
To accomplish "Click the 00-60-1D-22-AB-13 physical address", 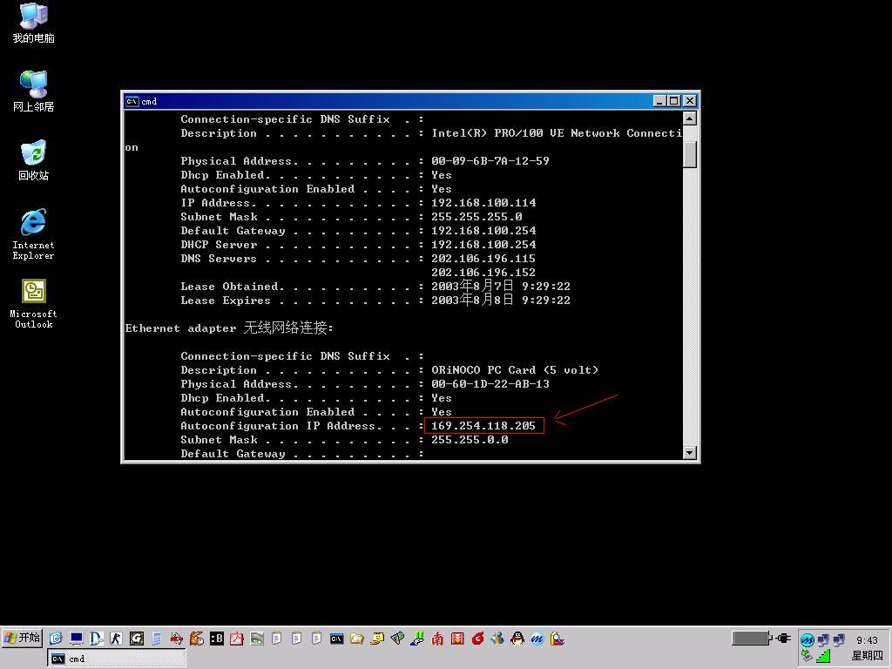I will coord(490,384).
